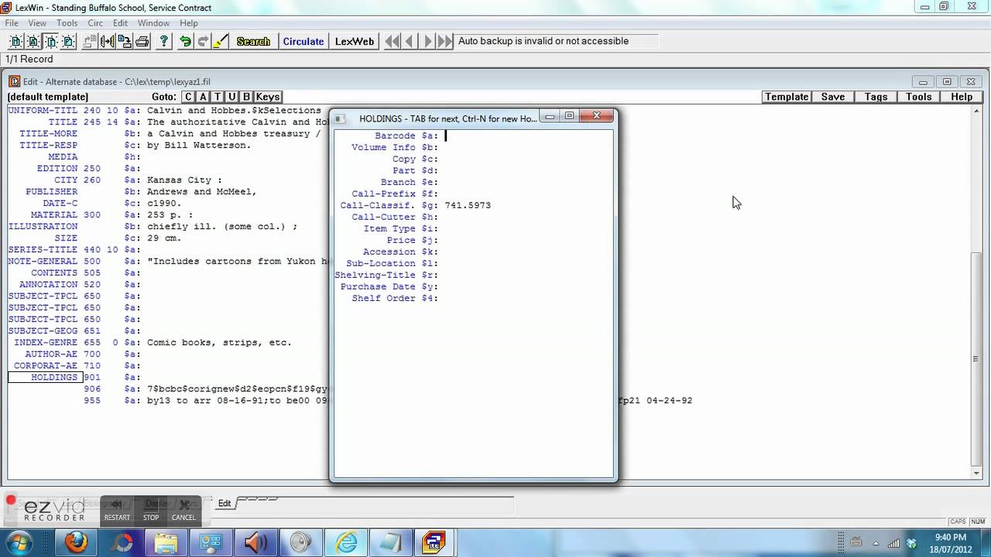The image size is (991, 557).
Task: Click the Save button in edit window
Action: pos(833,97)
